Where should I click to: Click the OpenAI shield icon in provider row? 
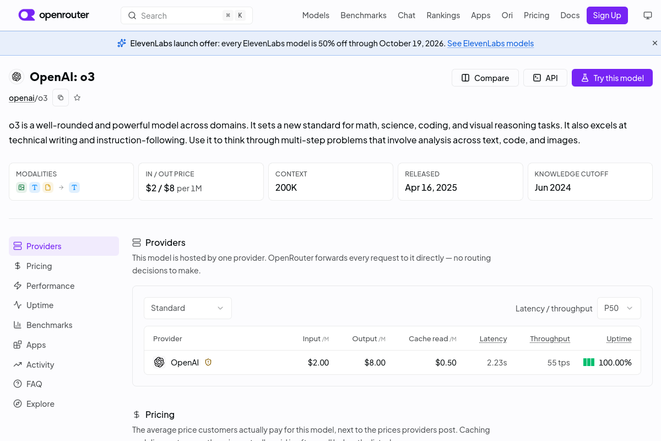pyautogui.click(x=208, y=362)
